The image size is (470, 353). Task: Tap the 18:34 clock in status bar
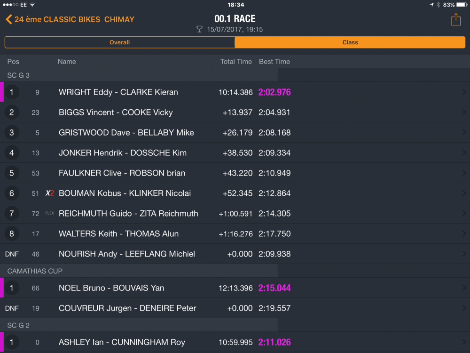pos(235,5)
